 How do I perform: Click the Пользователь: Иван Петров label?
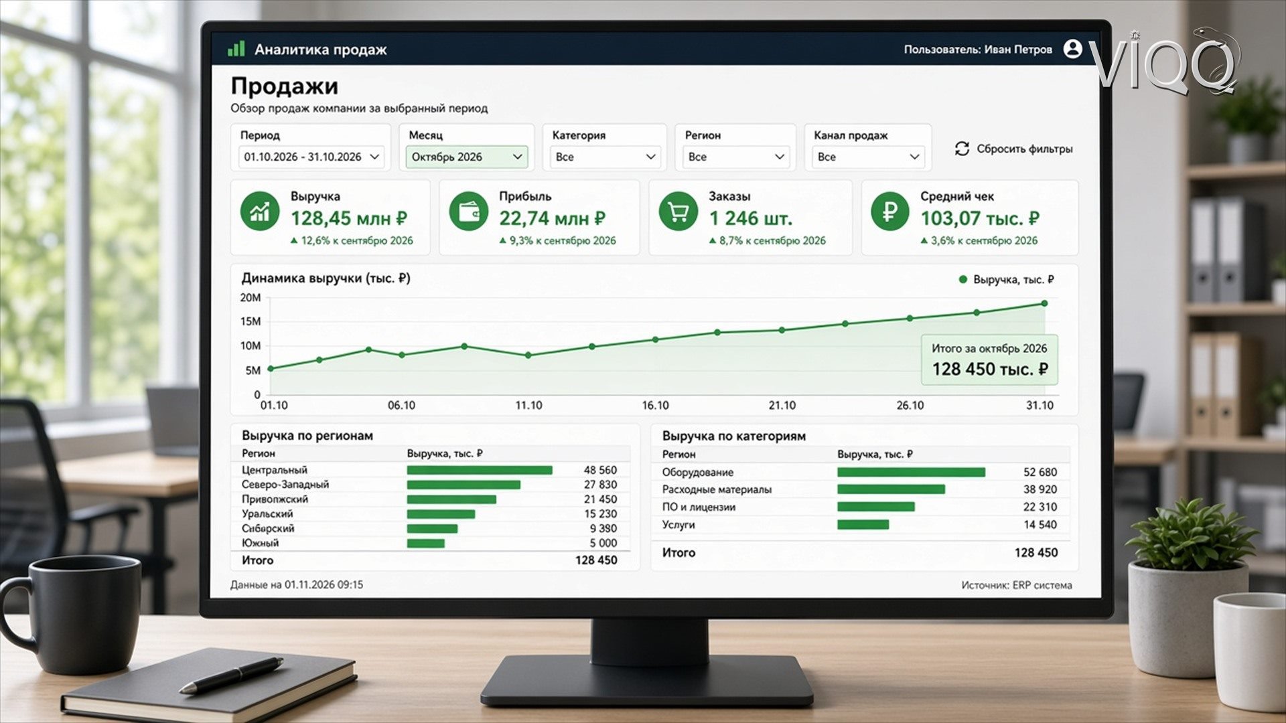[x=978, y=50]
